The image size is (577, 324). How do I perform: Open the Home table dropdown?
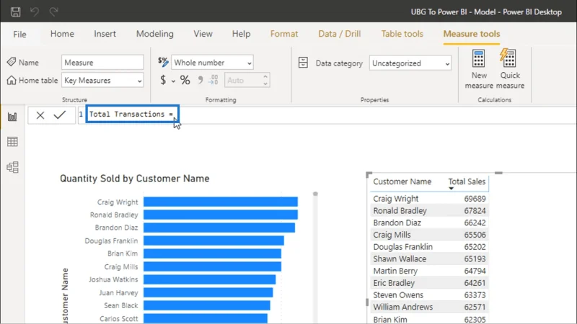(x=102, y=81)
